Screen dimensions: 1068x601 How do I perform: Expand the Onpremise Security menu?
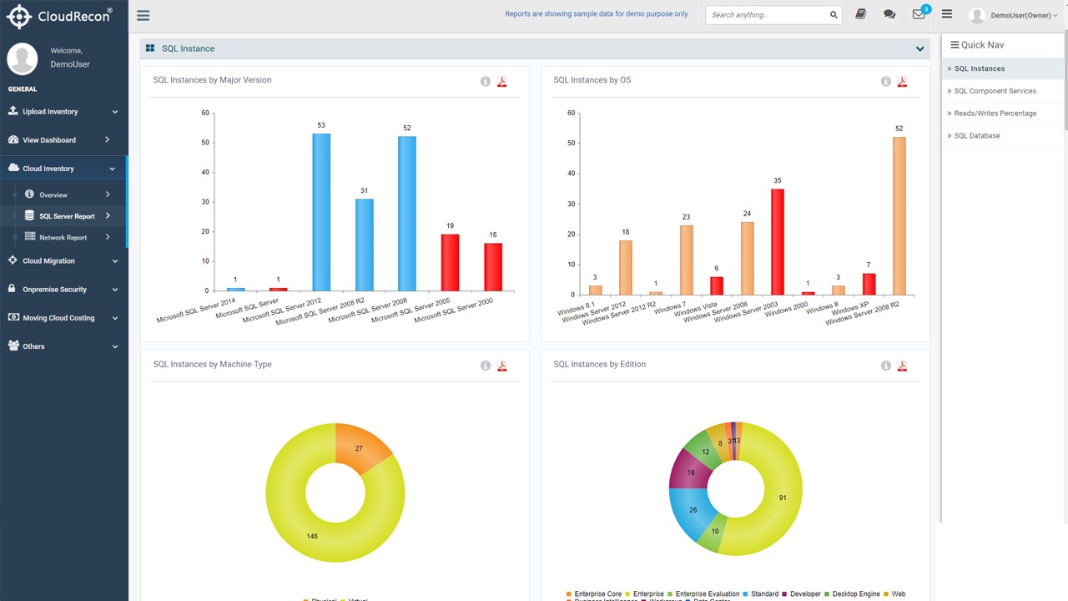pyautogui.click(x=63, y=289)
